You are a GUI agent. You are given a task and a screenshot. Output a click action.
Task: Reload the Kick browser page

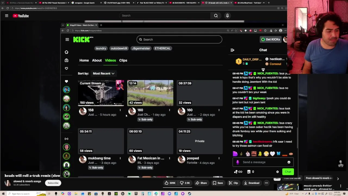pyautogui.click(x=68, y=30)
